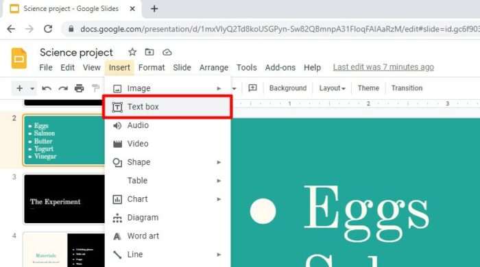Open the Edit menu
The height and width of the screenshot is (267, 480).
point(67,68)
